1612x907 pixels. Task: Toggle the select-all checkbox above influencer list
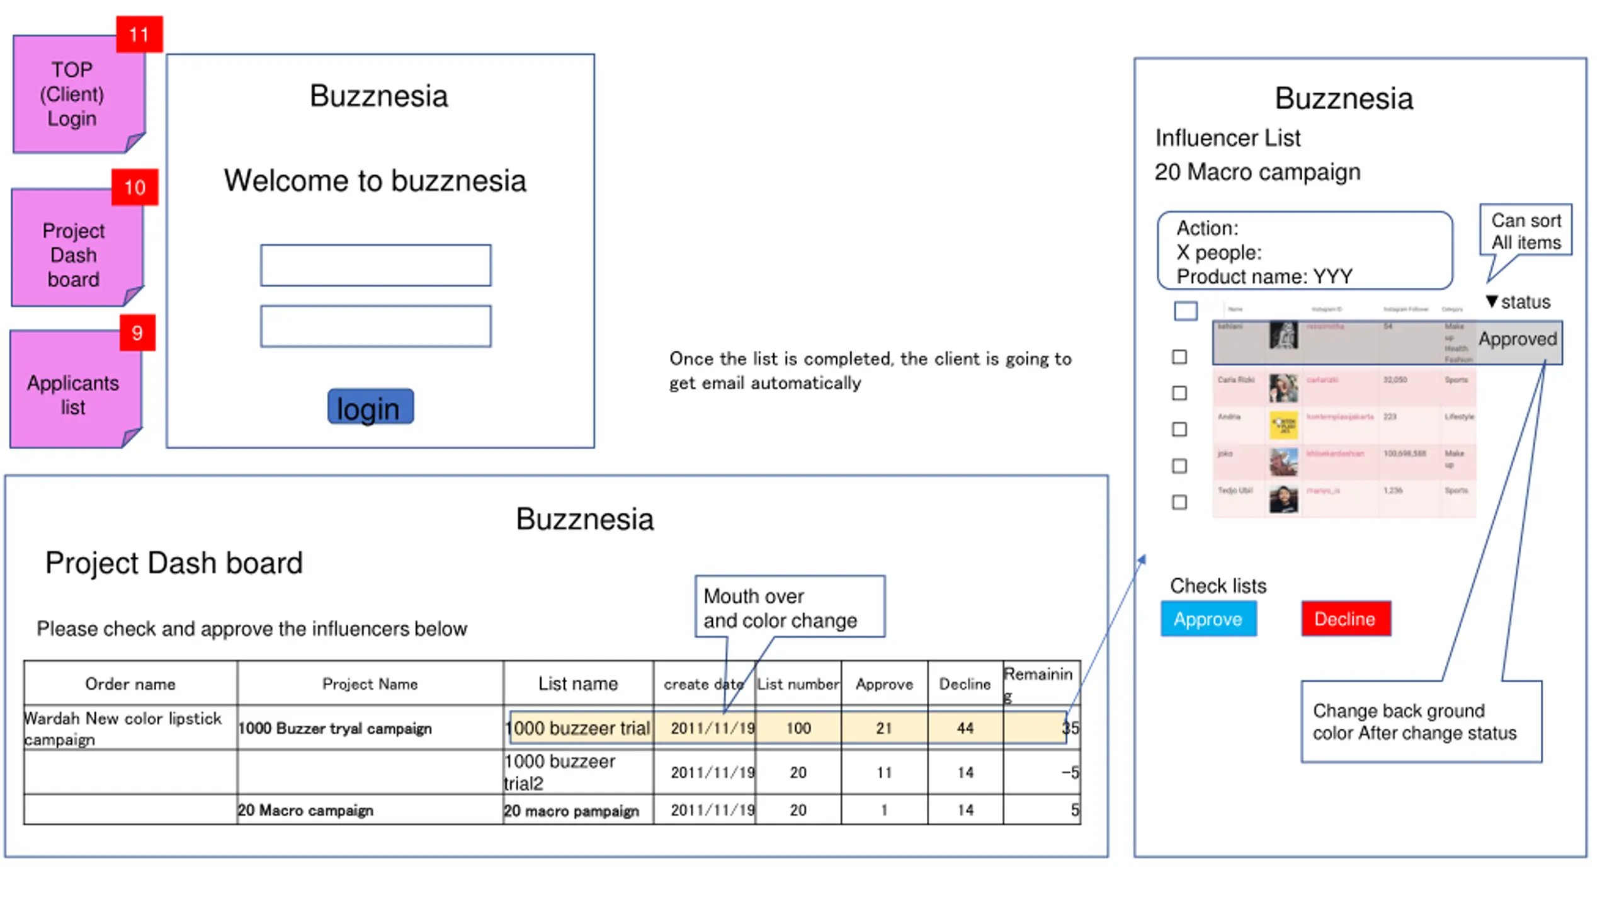pyautogui.click(x=1185, y=311)
